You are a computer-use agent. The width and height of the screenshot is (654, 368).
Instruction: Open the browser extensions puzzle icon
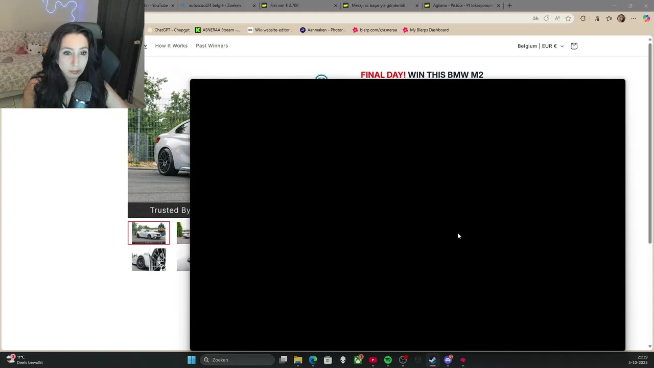coord(583,18)
